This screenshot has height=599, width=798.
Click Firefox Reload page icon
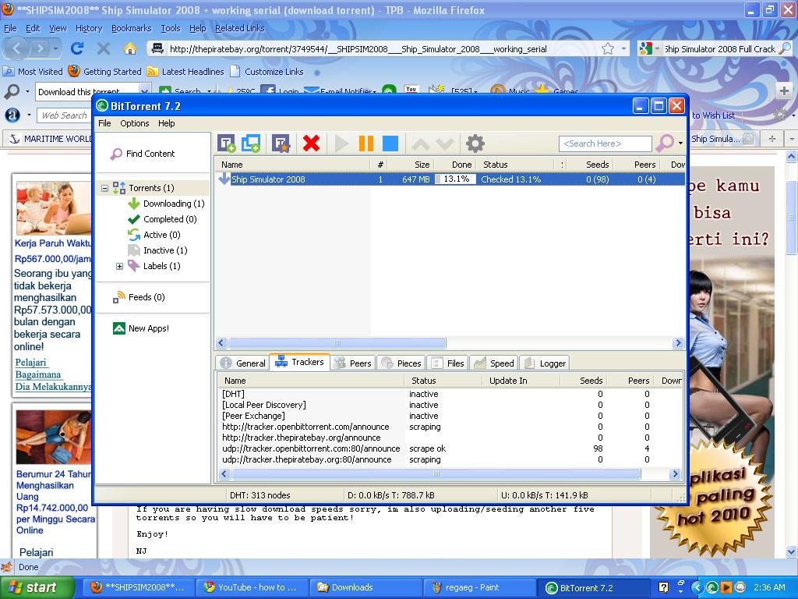[x=77, y=48]
